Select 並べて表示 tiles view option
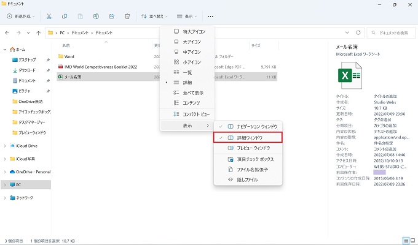 click(187, 93)
